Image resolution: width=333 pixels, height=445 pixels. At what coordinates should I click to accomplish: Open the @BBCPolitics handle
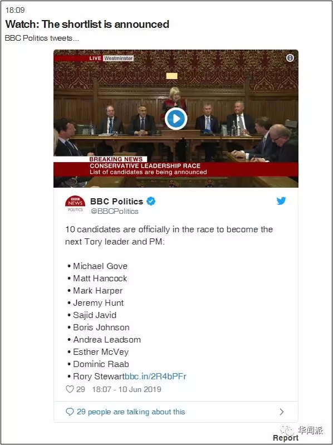pyautogui.click(x=114, y=211)
